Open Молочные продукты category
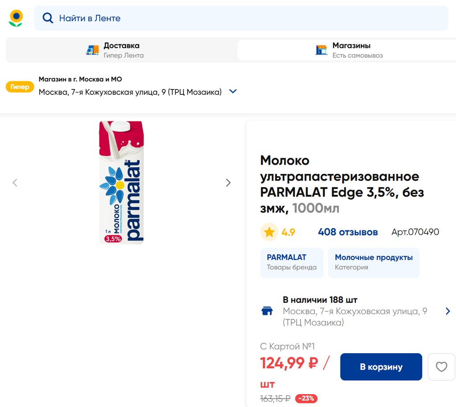The width and height of the screenshot is (456, 407). point(374,262)
